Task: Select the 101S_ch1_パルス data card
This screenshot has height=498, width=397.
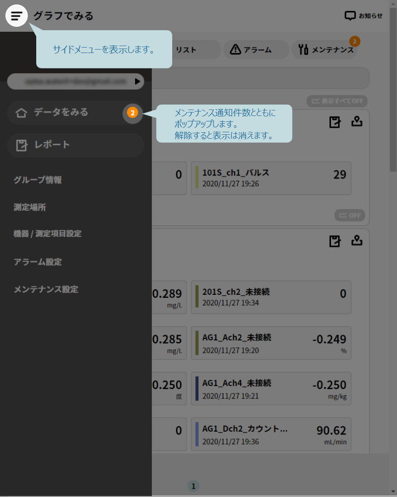Action: [x=271, y=178]
